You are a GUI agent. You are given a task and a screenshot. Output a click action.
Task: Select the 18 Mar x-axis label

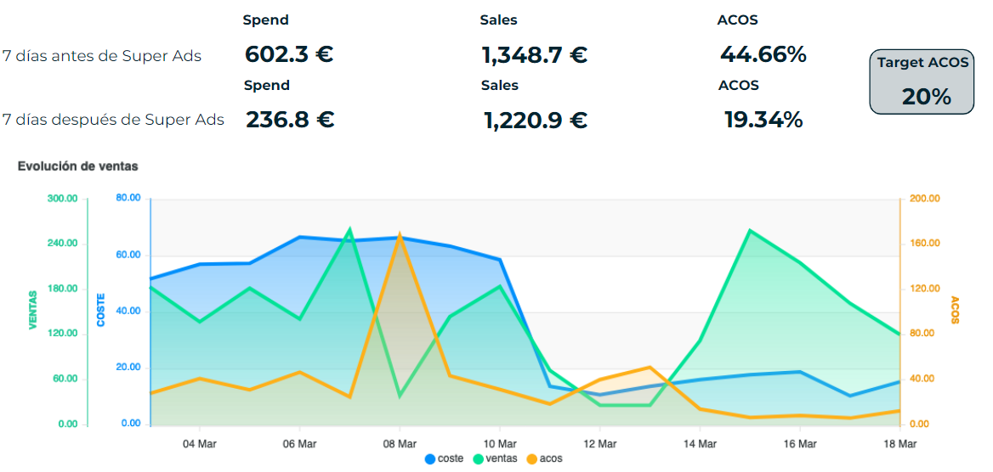pos(899,443)
